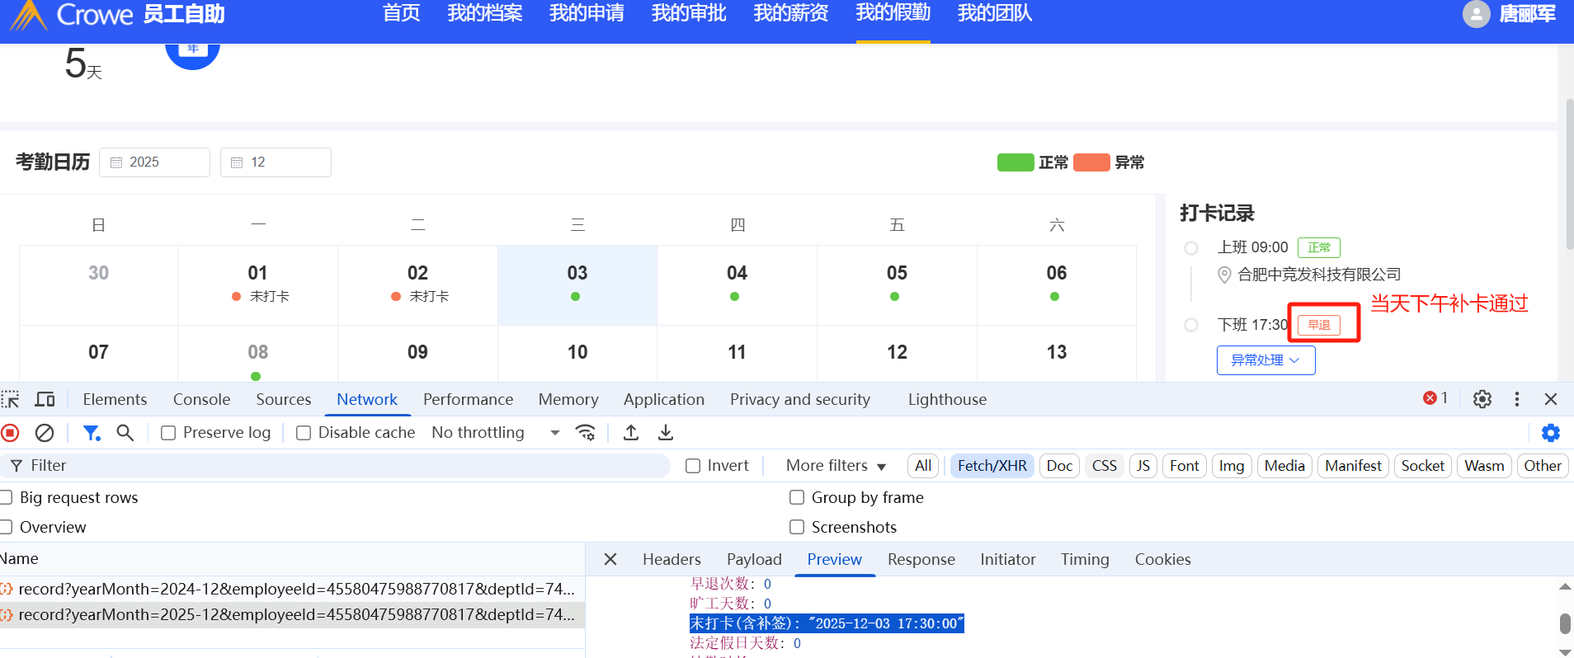Enable Group by frame checkbox
The height and width of the screenshot is (658, 1574).
(x=797, y=497)
